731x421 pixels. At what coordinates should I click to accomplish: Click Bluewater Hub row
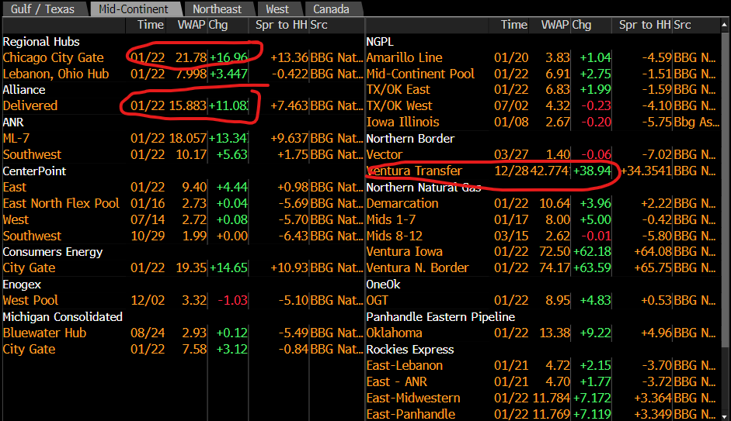183,333
